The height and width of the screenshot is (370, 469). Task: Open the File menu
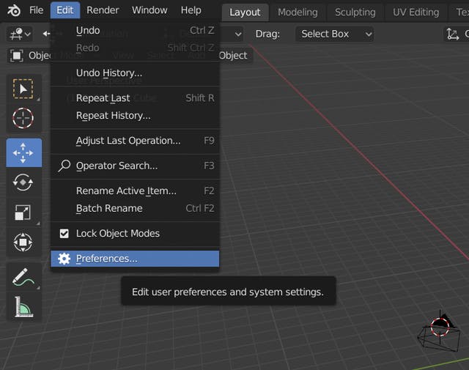[36, 10]
